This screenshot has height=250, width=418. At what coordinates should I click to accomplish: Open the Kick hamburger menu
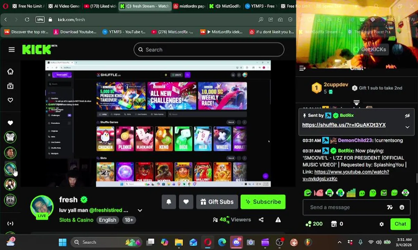pos(11,50)
